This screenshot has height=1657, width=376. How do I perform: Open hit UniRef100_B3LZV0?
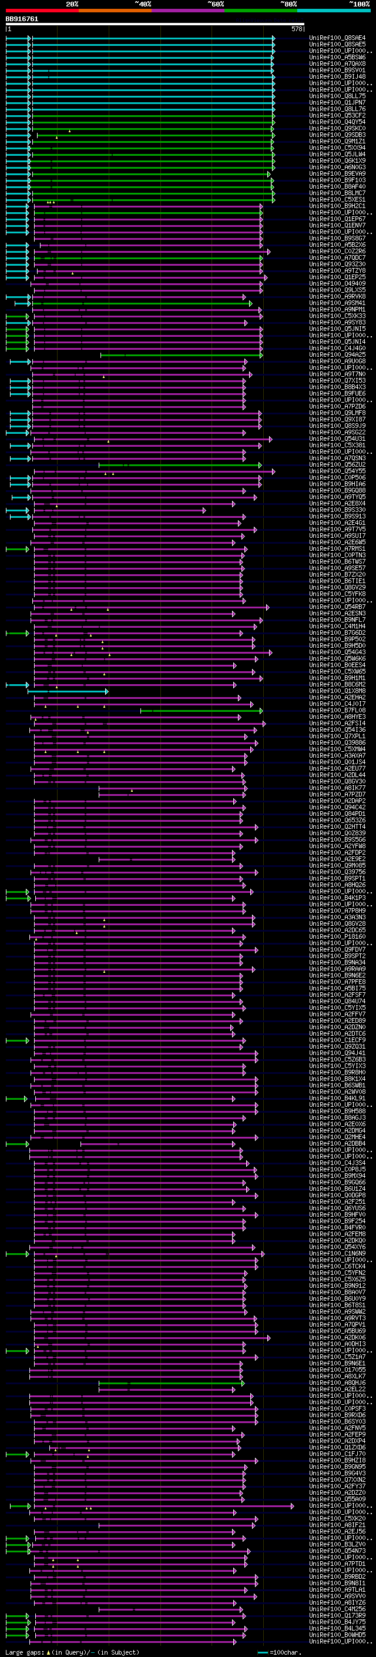[337, 1544]
